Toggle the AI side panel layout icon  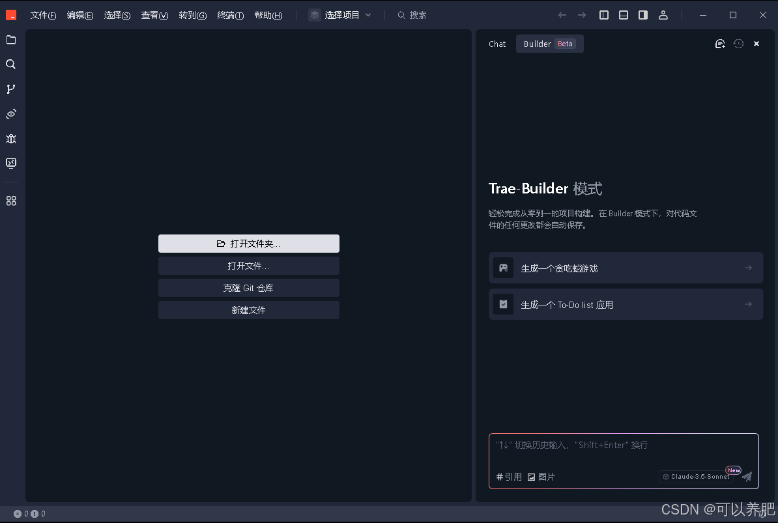643,16
